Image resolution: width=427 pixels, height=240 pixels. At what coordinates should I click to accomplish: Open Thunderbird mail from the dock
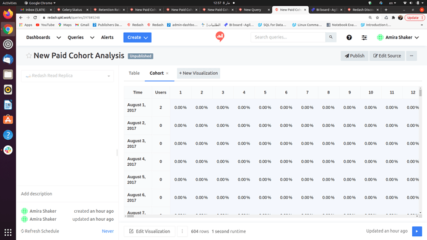pos(8,59)
